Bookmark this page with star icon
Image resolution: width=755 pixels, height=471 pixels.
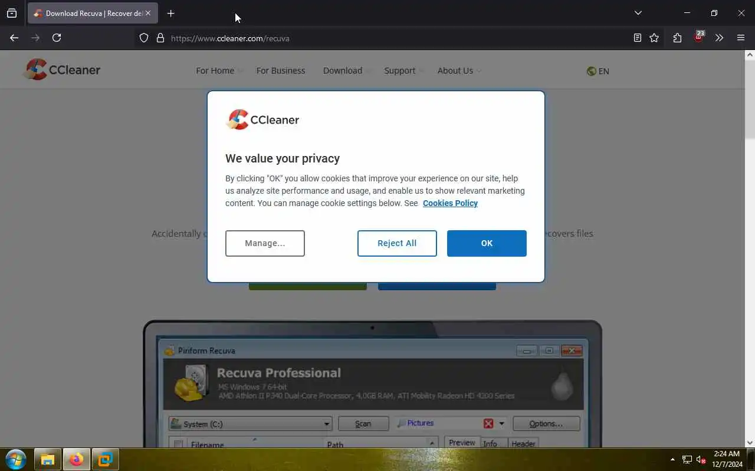(x=654, y=38)
